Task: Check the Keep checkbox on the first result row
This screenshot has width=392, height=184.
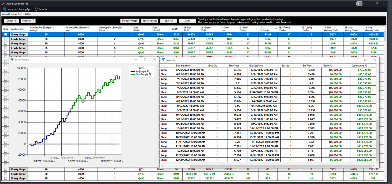Action: [x=6, y=34]
